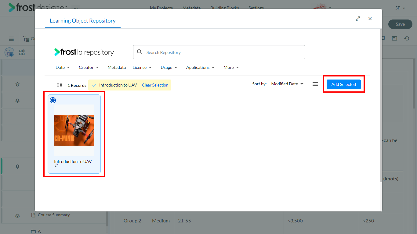
Task: Click the frost lo repository logo
Action: pyautogui.click(x=84, y=52)
